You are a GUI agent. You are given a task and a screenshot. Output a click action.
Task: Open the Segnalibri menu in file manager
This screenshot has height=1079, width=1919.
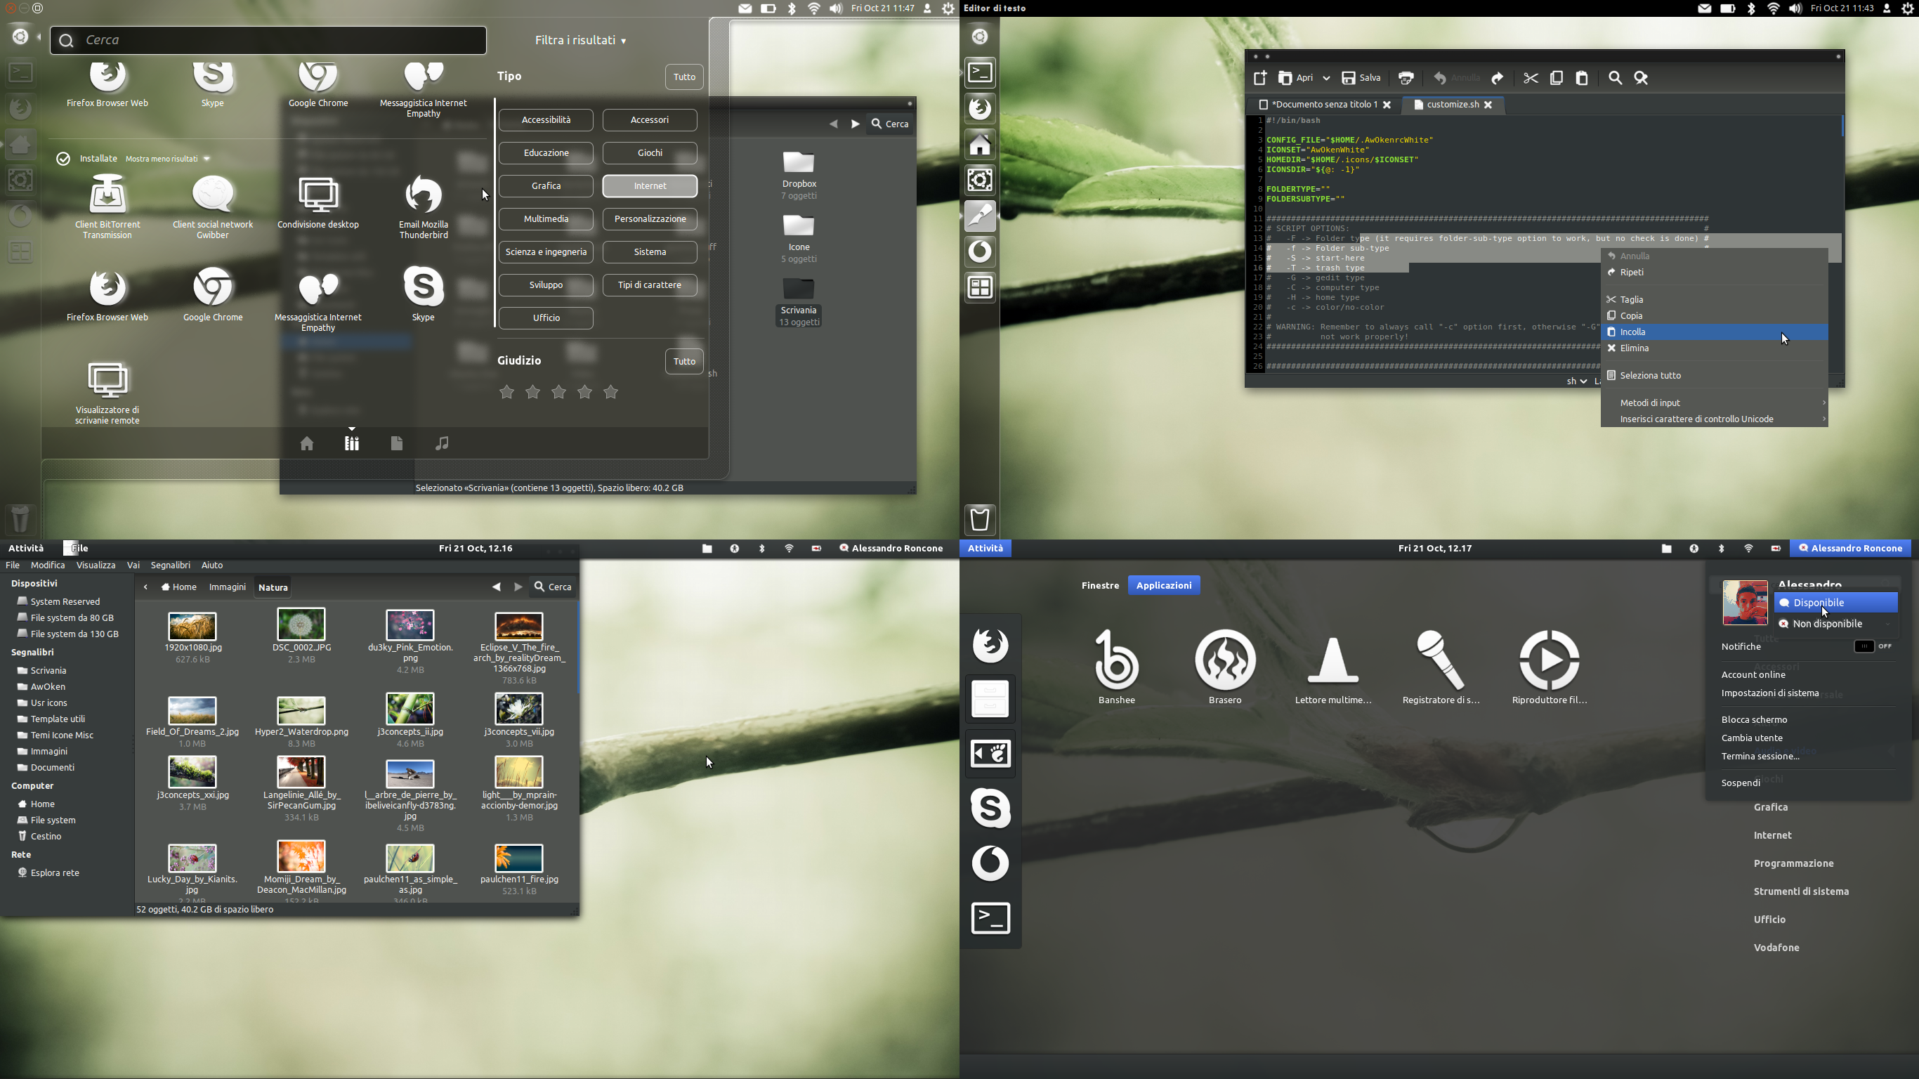click(171, 565)
